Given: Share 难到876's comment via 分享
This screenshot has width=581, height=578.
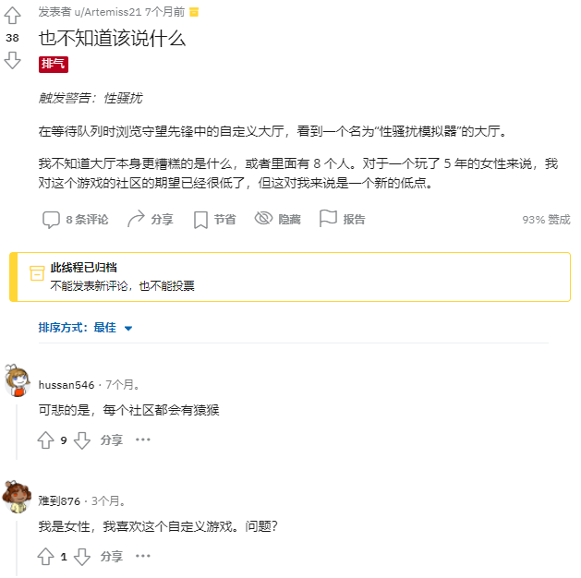Looking at the screenshot, I should 112,556.
